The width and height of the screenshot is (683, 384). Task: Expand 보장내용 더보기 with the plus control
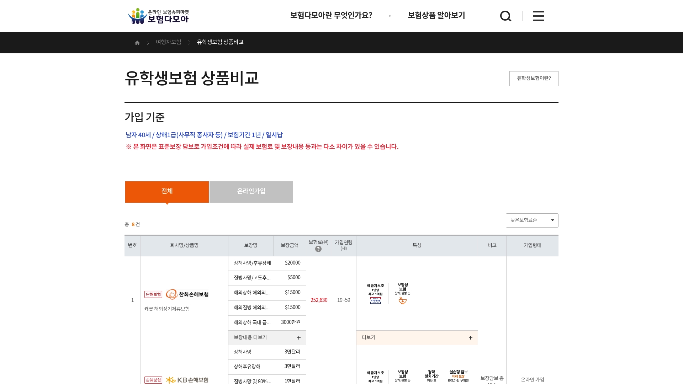[299, 337]
